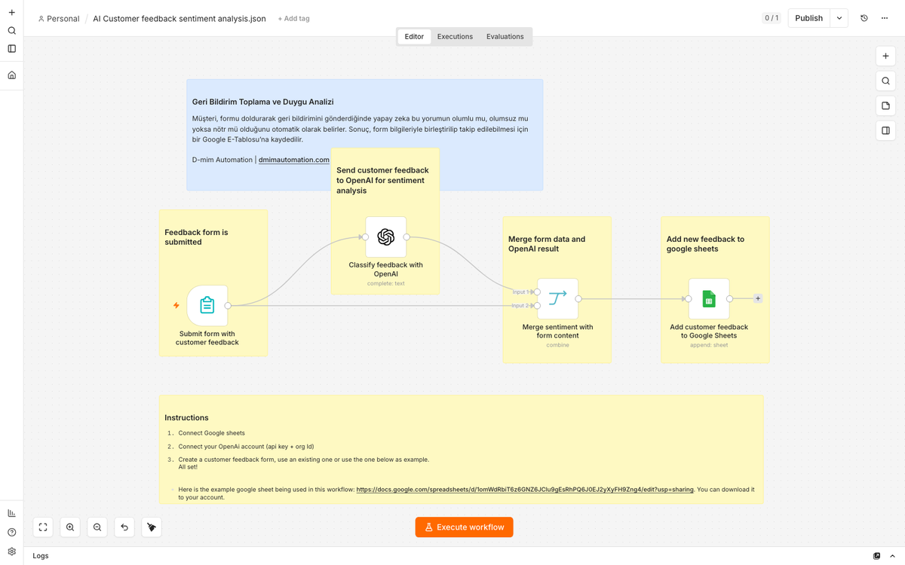Toggle the sidebar panel icon at left
905x565 pixels.
click(11, 49)
